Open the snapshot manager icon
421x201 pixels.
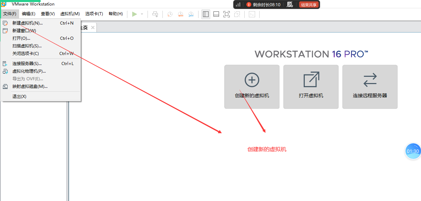click(191, 14)
